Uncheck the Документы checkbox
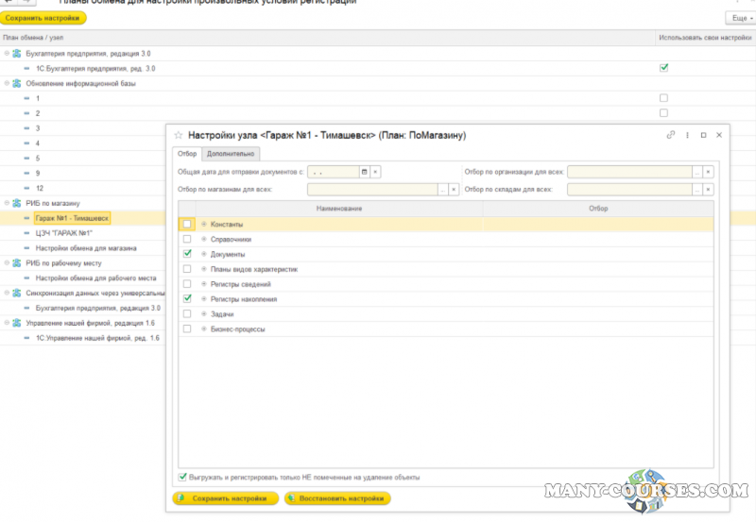Viewport: 756px width, 522px height. (187, 254)
